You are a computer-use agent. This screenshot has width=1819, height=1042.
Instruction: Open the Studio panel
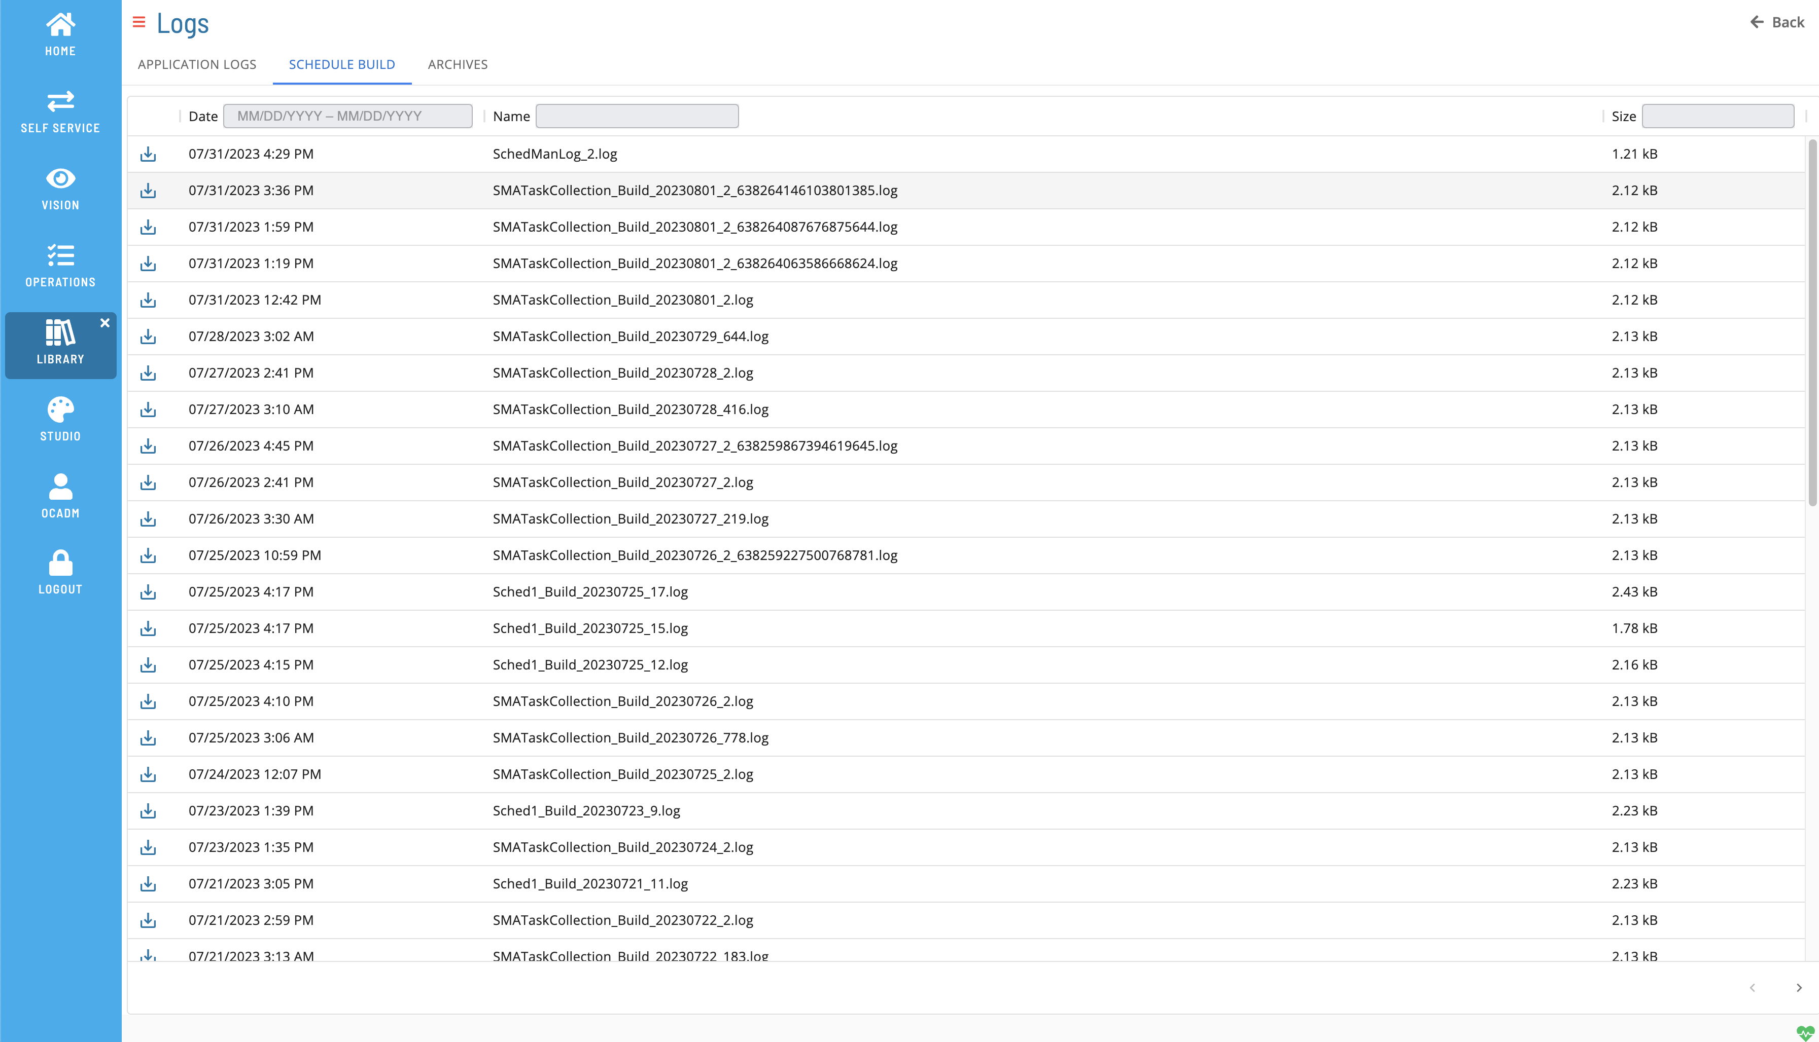60,418
